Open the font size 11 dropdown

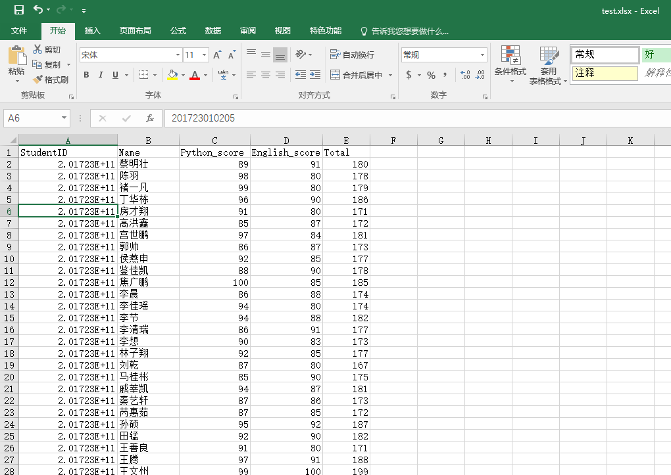(204, 55)
